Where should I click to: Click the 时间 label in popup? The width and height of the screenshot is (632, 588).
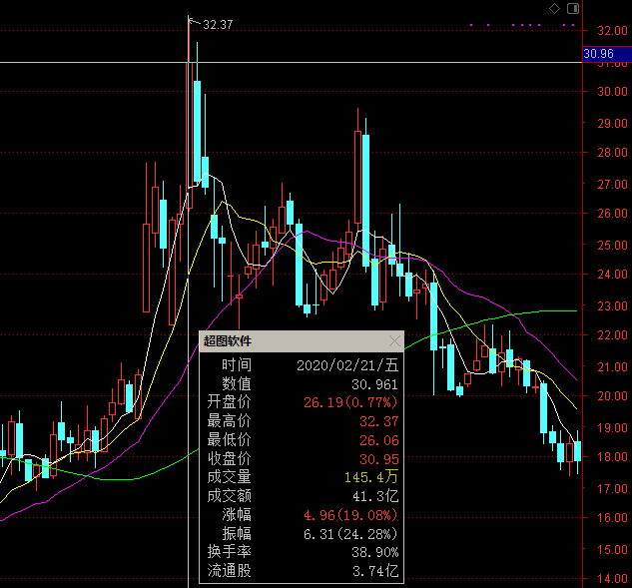coord(237,365)
